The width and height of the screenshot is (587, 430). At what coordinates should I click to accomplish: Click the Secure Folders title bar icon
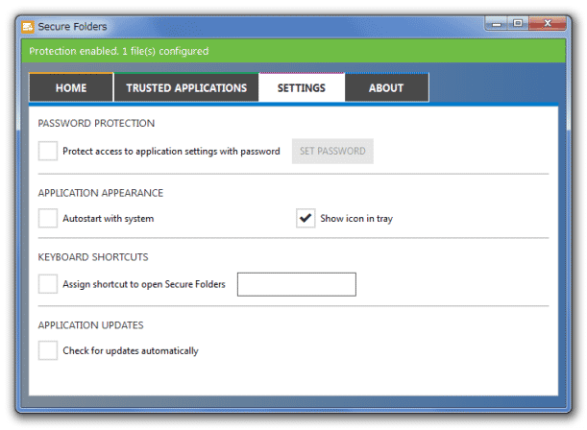(x=28, y=27)
